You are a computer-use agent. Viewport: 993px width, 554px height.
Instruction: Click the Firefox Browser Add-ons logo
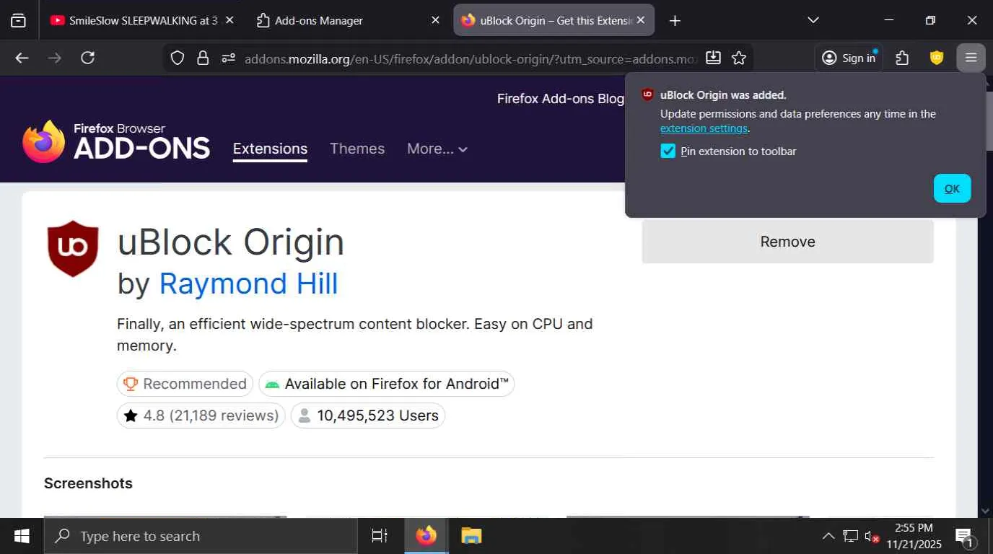(116, 141)
